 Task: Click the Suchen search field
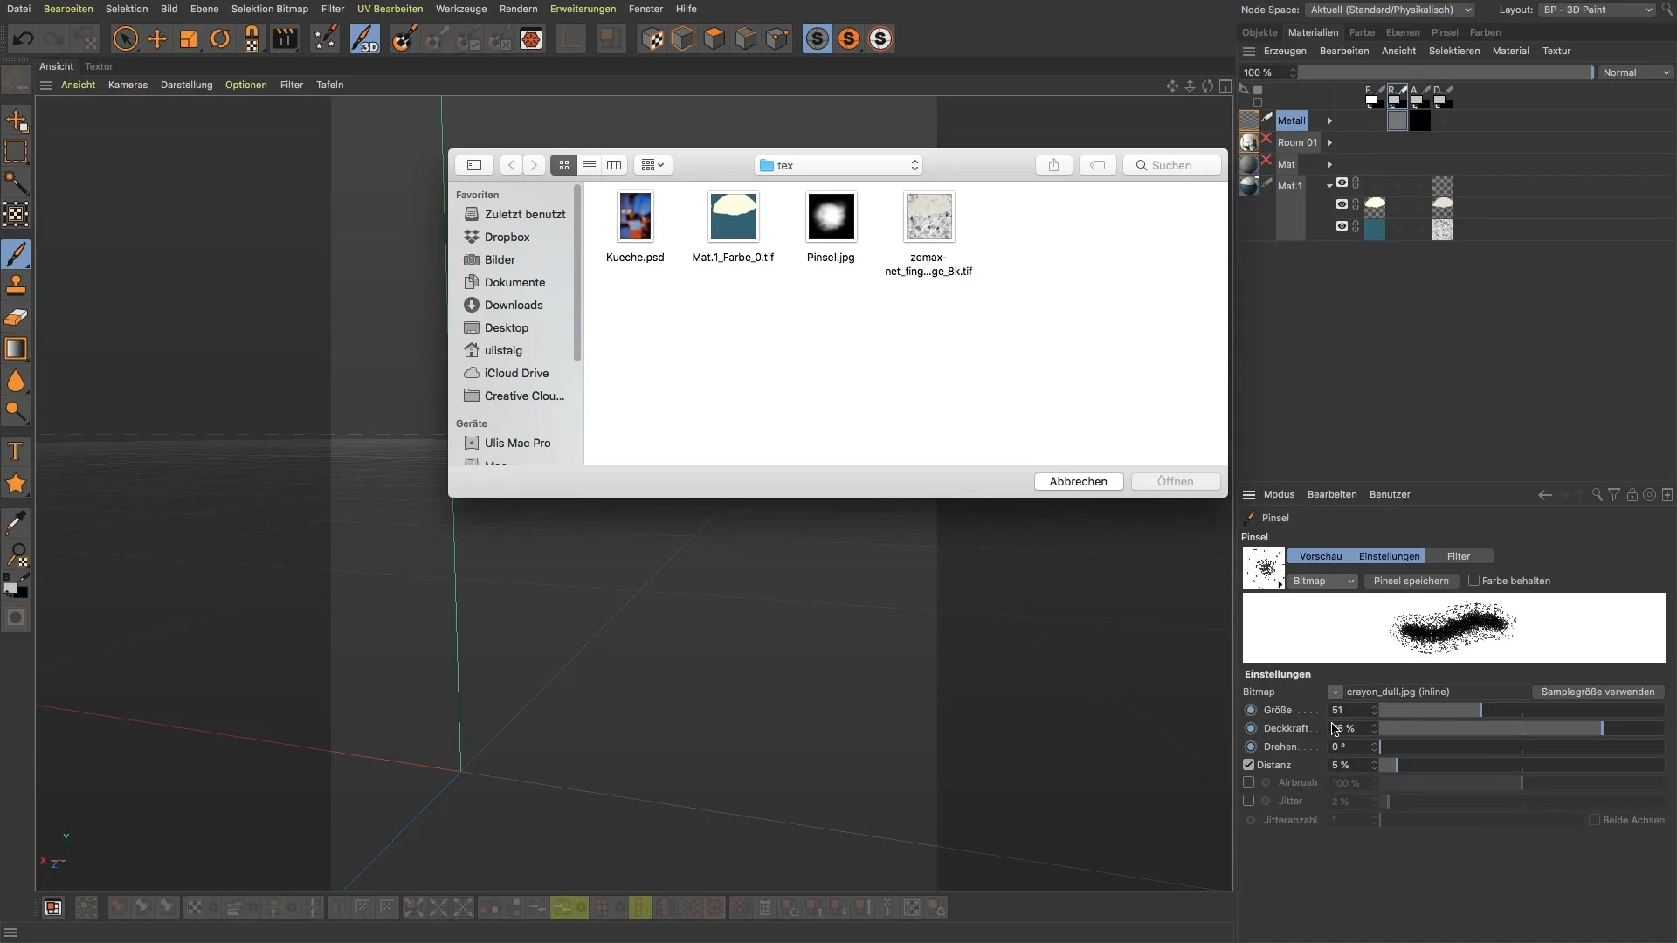[1172, 165]
